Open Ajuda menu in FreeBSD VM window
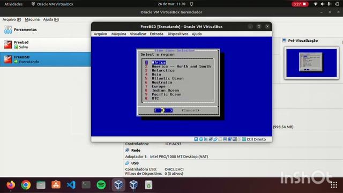The height and width of the screenshot is (193, 343). 197,34
